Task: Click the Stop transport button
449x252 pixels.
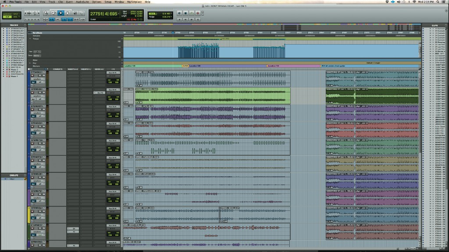Action: pos(185,13)
